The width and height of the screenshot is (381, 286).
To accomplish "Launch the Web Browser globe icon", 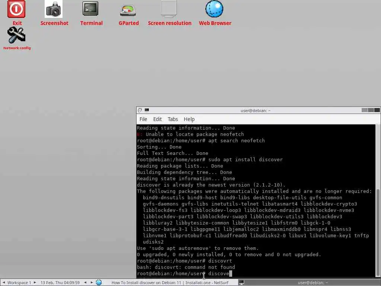I will [x=214, y=9].
